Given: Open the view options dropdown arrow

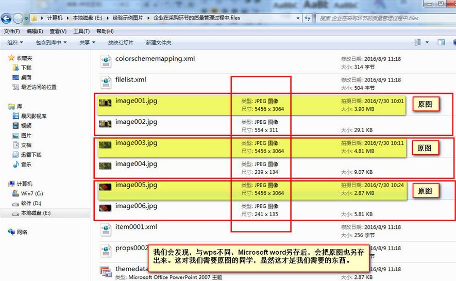Looking at the screenshot, I should [427, 42].
